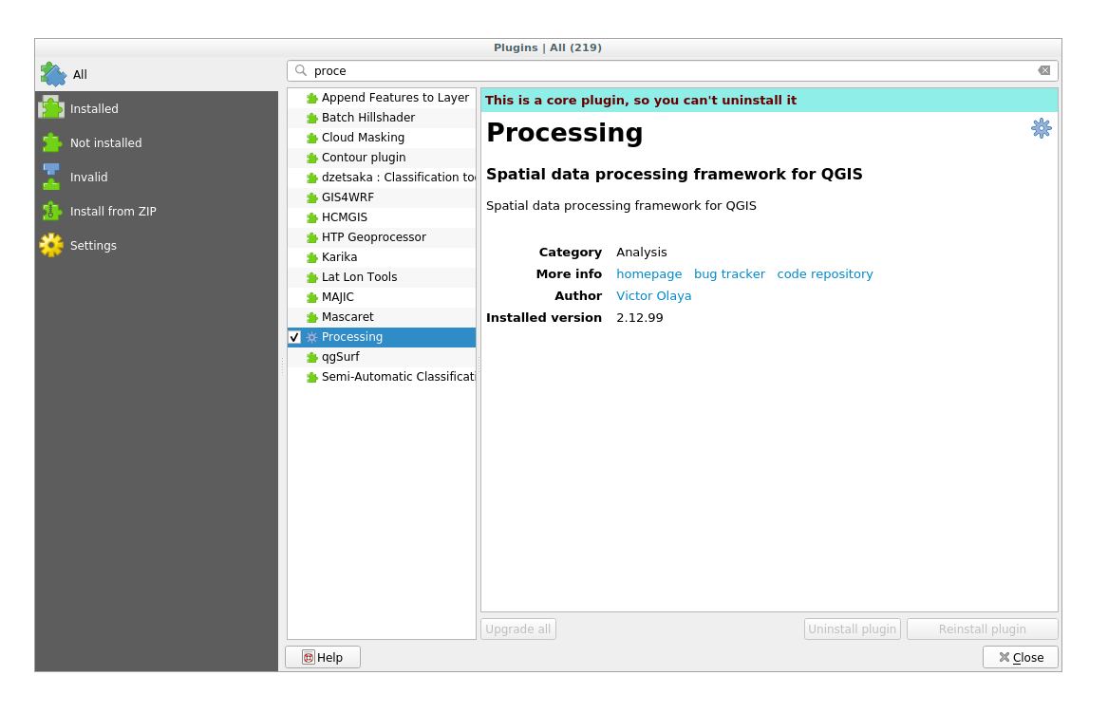Clear the search with the x icon
The width and height of the screenshot is (1108, 713).
click(1044, 69)
